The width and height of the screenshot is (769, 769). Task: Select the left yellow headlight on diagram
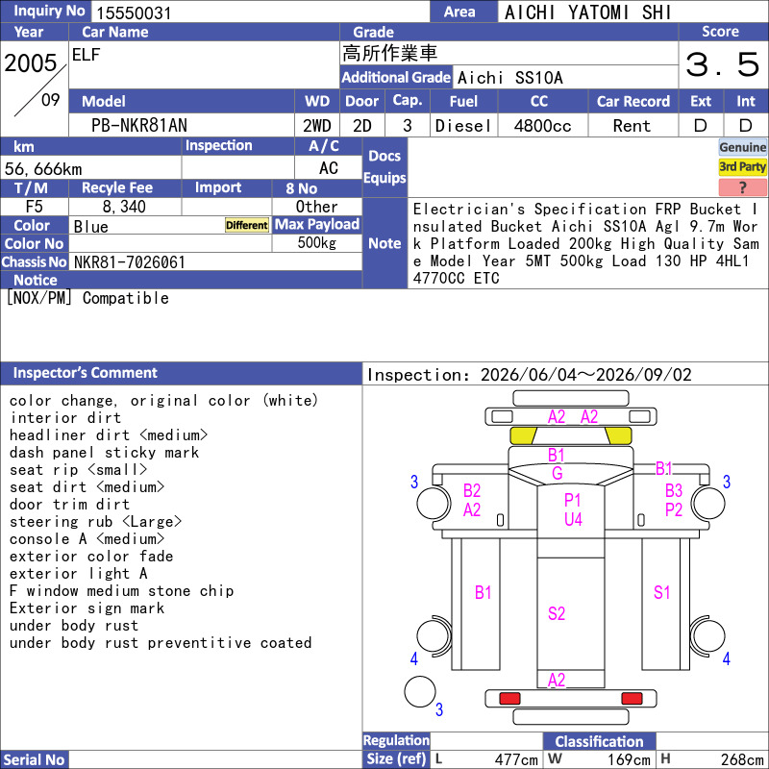click(x=524, y=435)
